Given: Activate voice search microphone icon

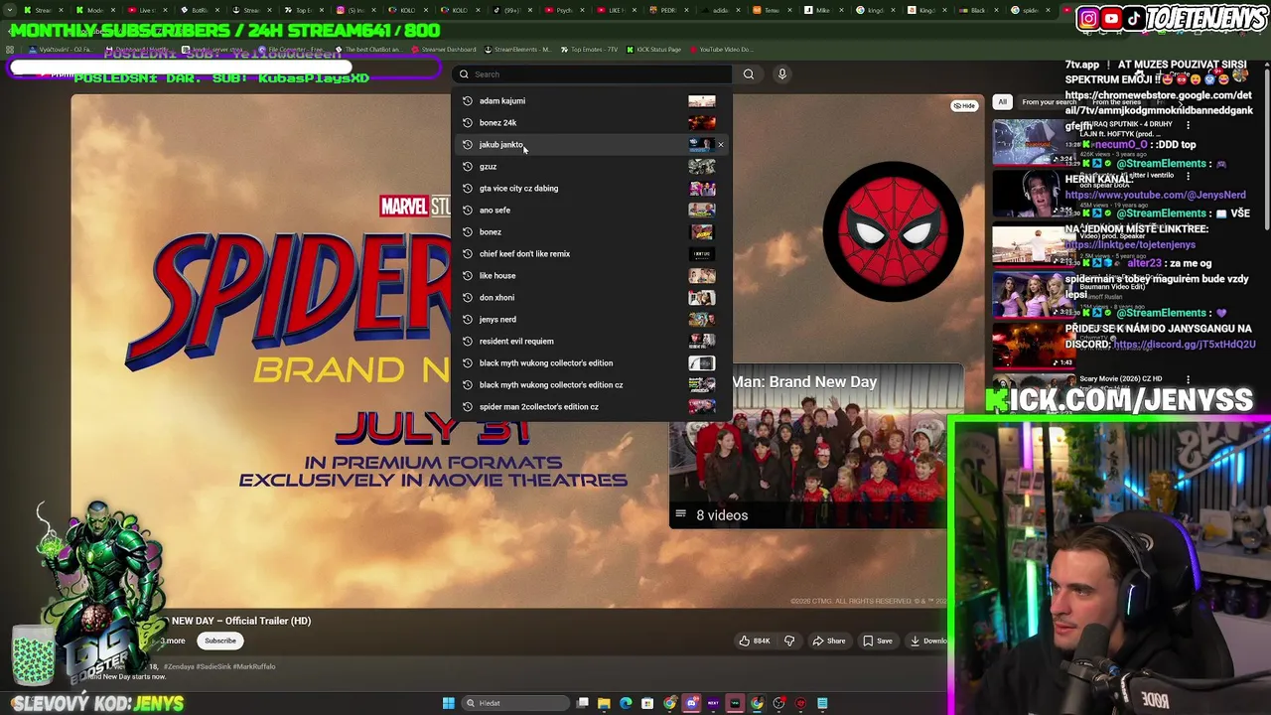Looking at the screenshot, I should point(782,74).
